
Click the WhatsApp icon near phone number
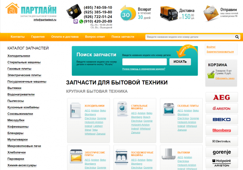81,21
